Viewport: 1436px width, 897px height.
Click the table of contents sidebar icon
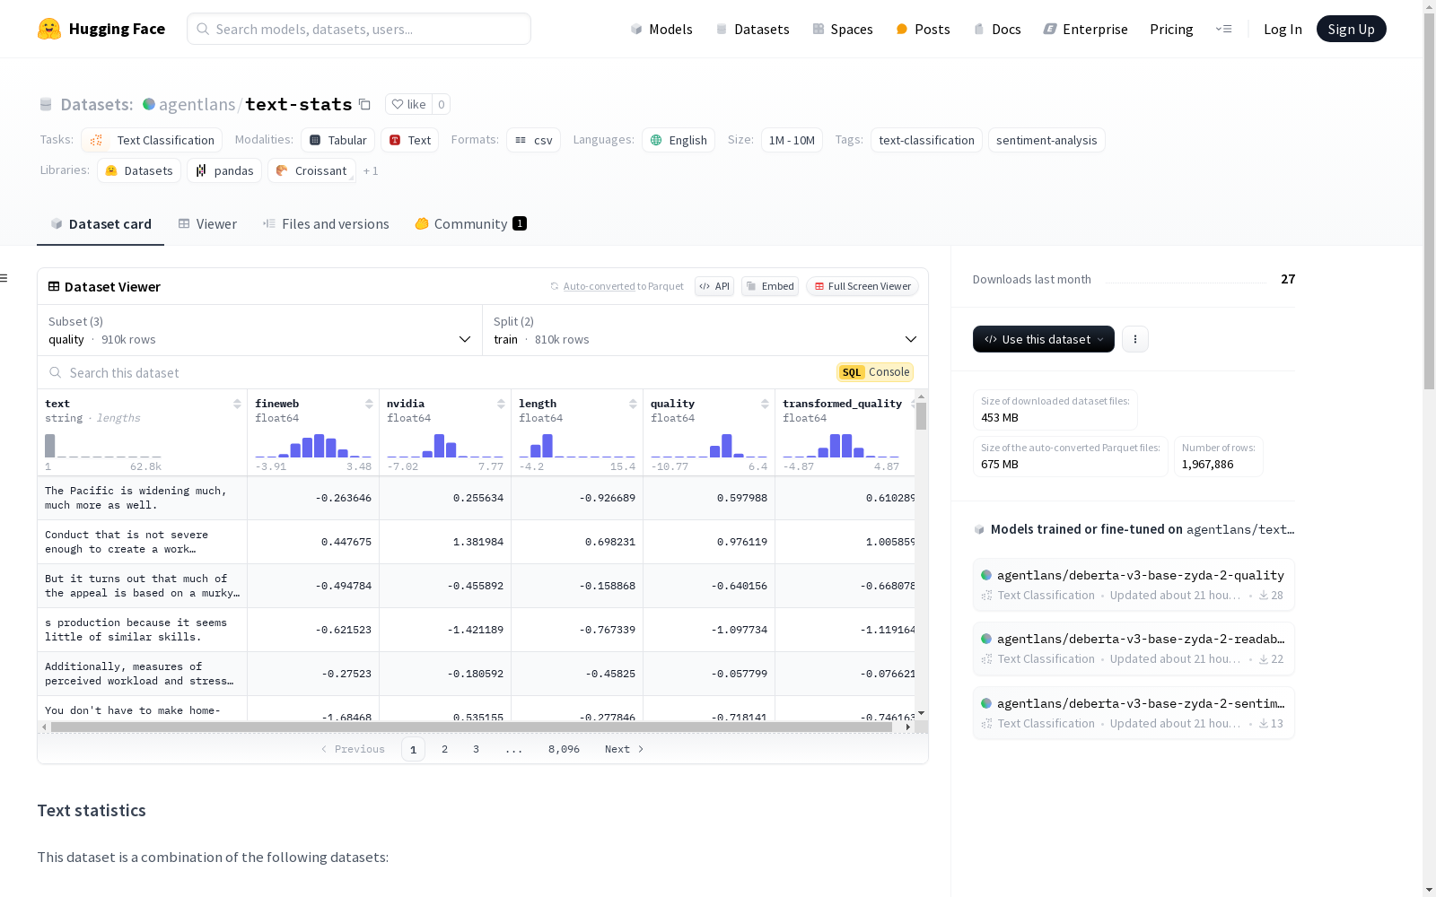[4, 278]
